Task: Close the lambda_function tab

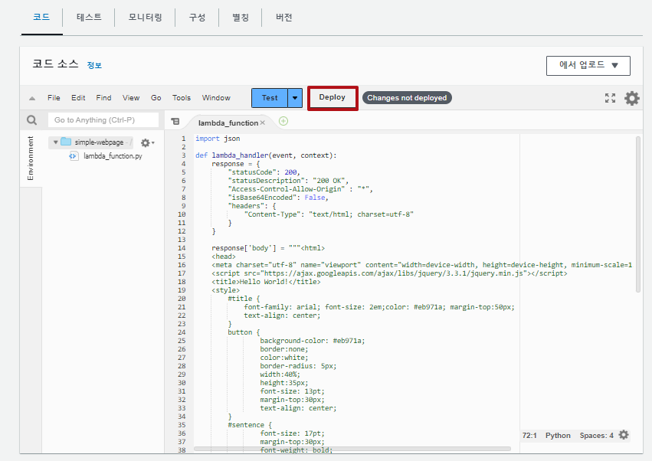Action: [x=262, y=123]
